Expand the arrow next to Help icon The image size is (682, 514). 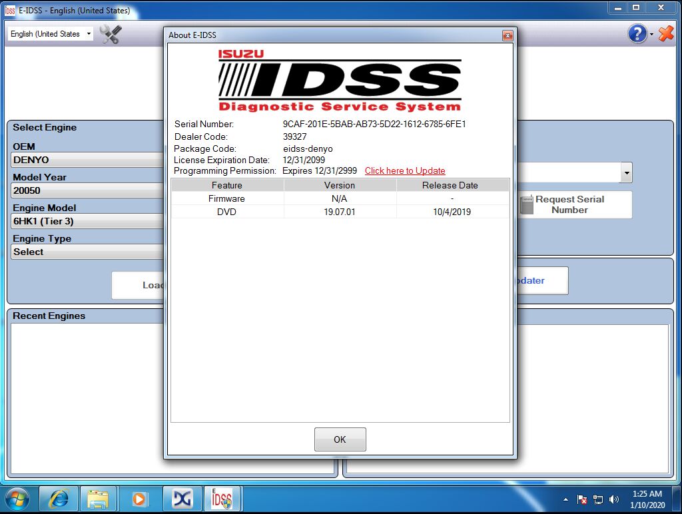pos(651,34)
